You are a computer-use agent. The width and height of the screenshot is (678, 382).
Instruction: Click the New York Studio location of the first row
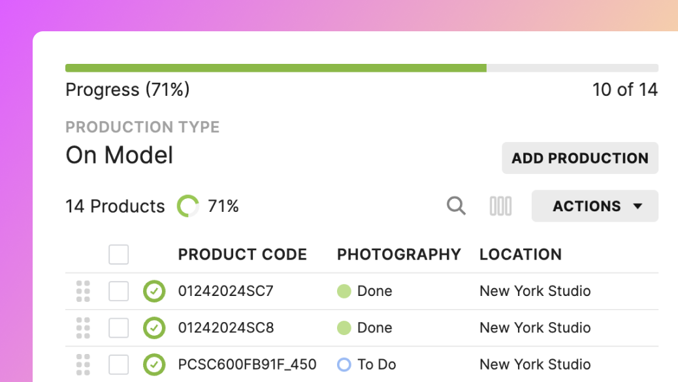(535, 291)
